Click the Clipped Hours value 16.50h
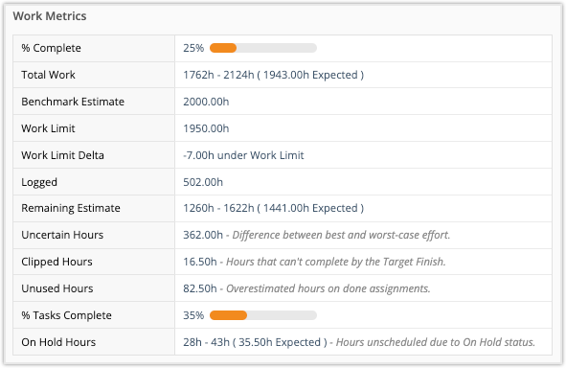 [199, 262]
